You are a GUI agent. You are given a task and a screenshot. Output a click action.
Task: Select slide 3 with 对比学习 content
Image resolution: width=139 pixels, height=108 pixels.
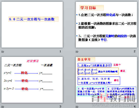(32, 80)
